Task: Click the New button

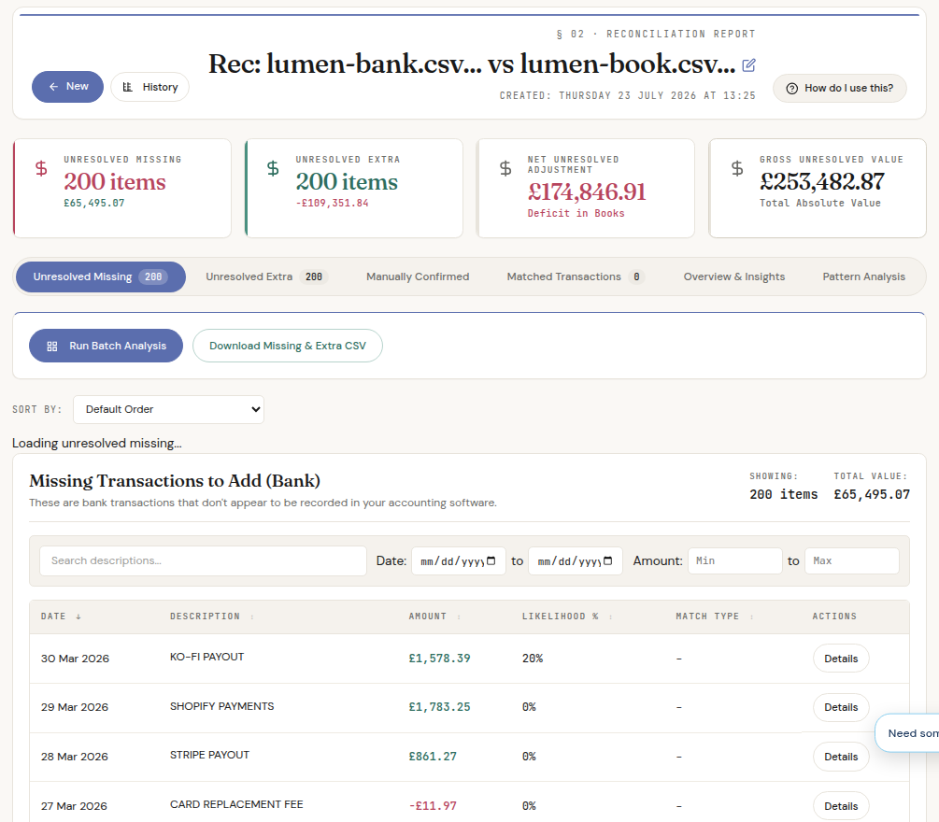Action: (67, 87)
